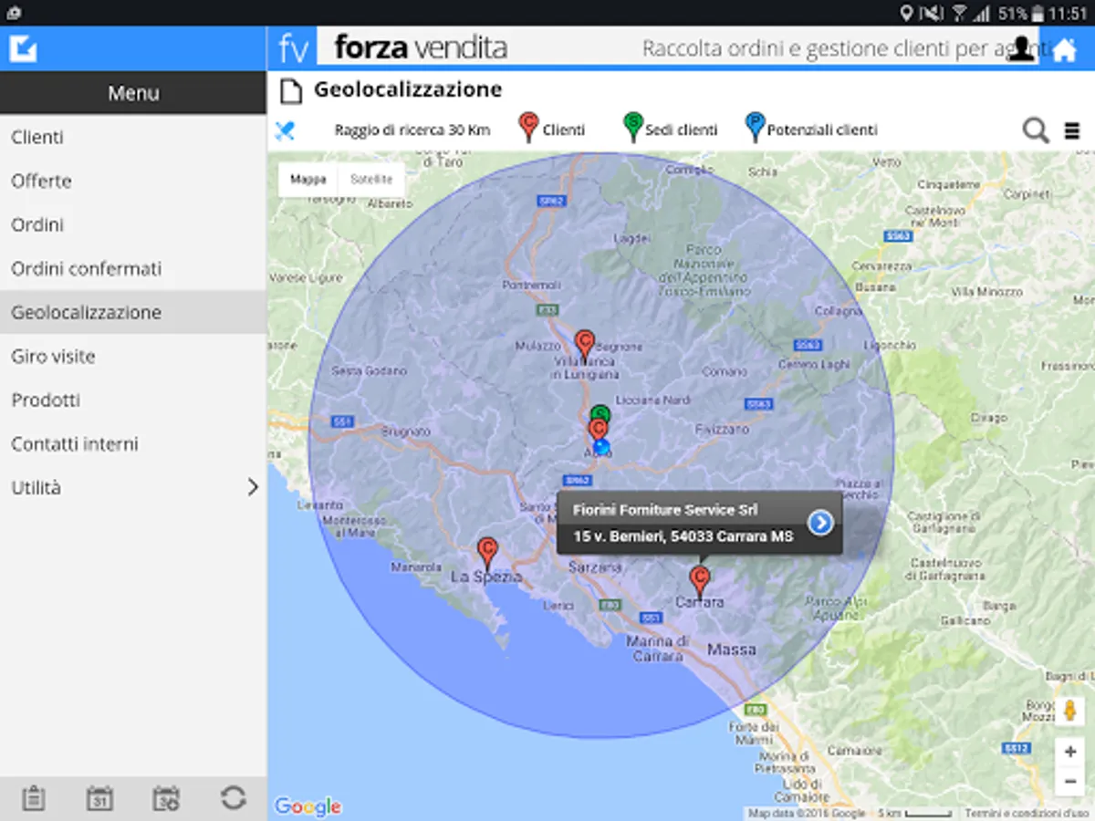This screenshot has width=1095, height=821.
Task: Tap the 11:51 clock
Action: (1067, 13)
